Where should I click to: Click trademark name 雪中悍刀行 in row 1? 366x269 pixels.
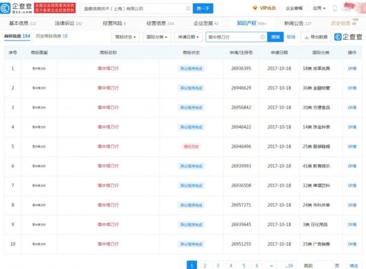click(x=108, y=69)
